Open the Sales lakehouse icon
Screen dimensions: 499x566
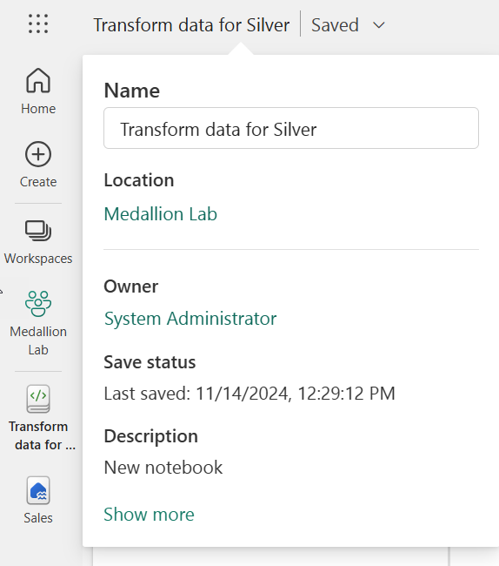pyautogui.click(x=38, y=490)
